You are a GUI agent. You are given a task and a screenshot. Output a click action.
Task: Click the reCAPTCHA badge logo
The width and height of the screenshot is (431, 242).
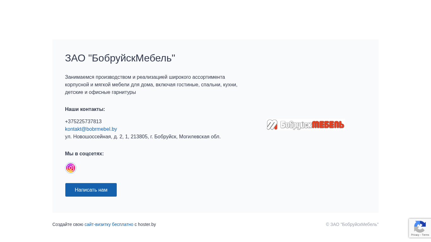[420, 227]
